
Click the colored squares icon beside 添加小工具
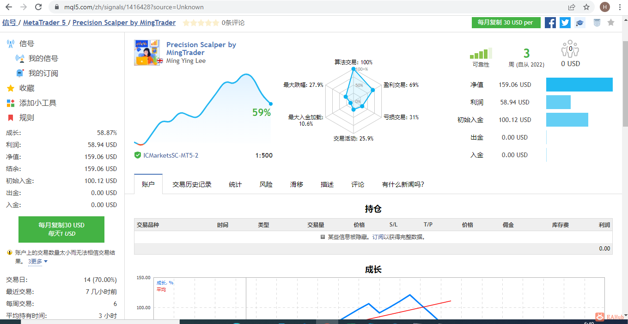pos(11,103)
